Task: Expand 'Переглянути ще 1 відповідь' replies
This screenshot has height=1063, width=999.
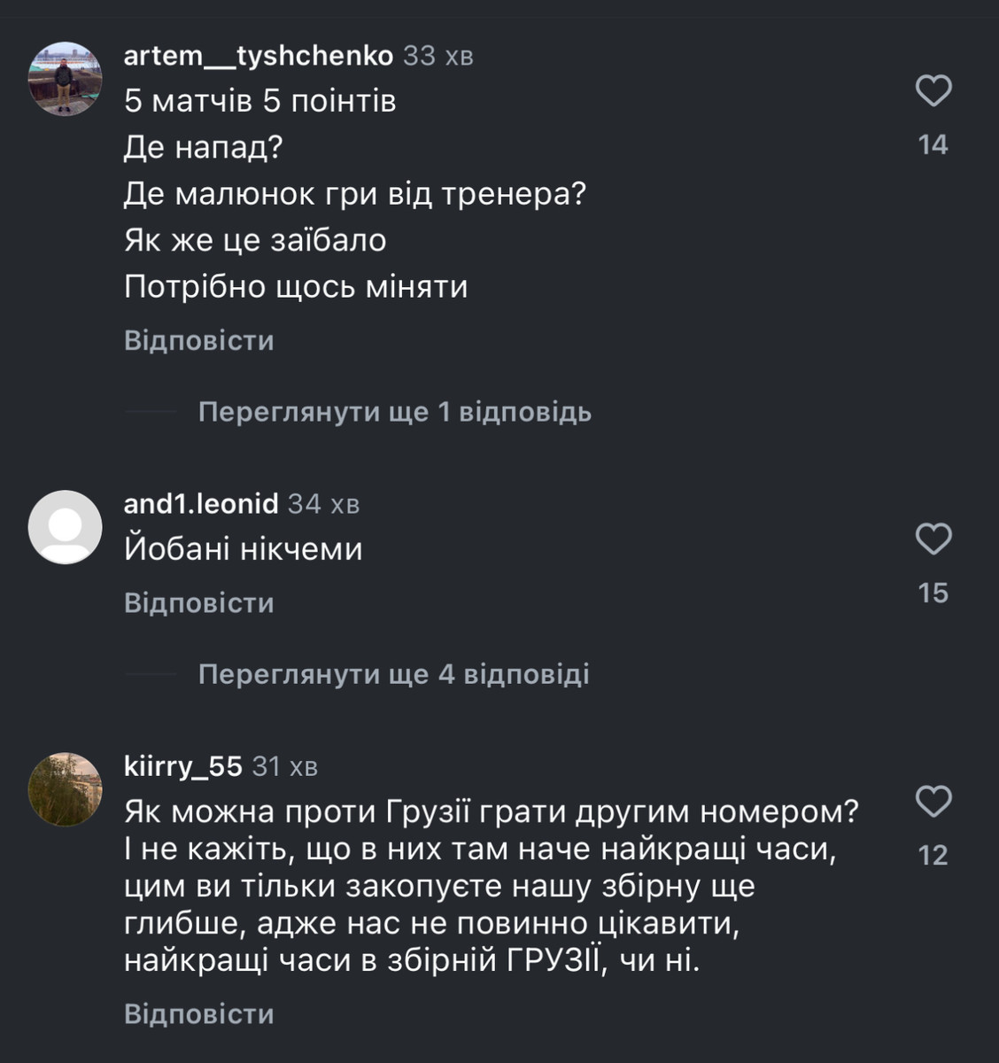Action: point(394,412)
